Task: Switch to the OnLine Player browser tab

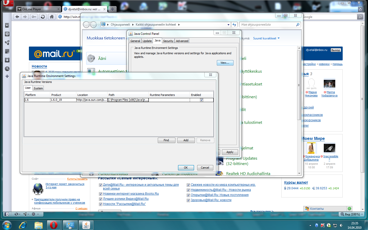Action: 39,9
